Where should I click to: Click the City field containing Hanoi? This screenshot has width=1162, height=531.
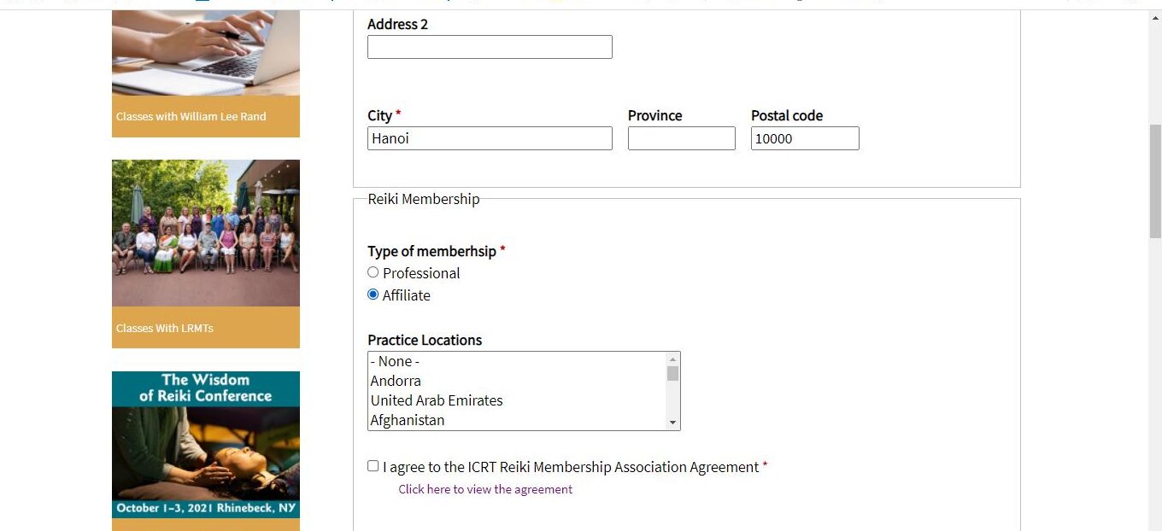click(x=490, y=138)
